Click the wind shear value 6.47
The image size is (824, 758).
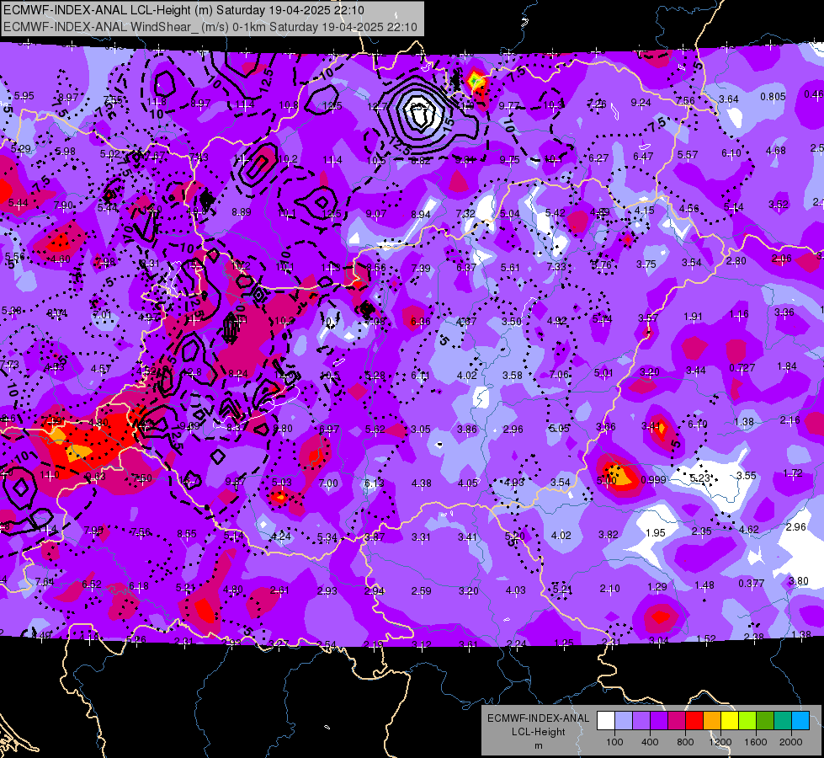click(x=643, y=156)
